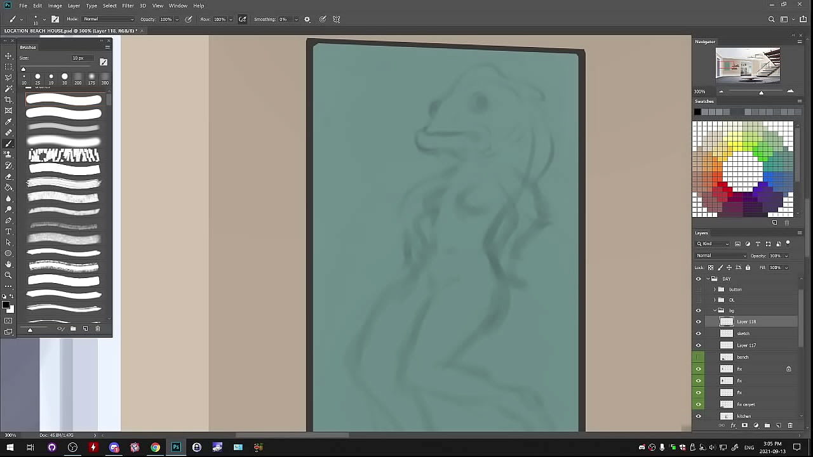Select the Move tool
The image size is (813, 457).
(x=8, y=56)
